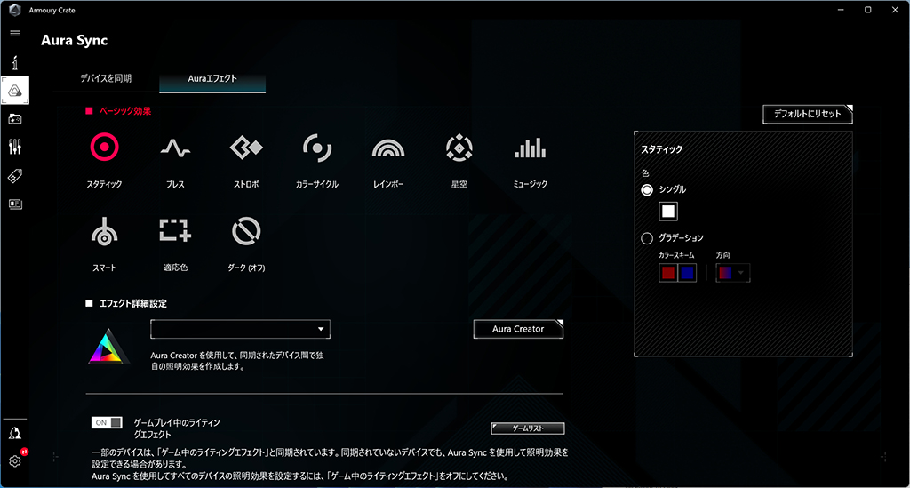Open the white single color swatch
The image size is (910, 488).
668,212
